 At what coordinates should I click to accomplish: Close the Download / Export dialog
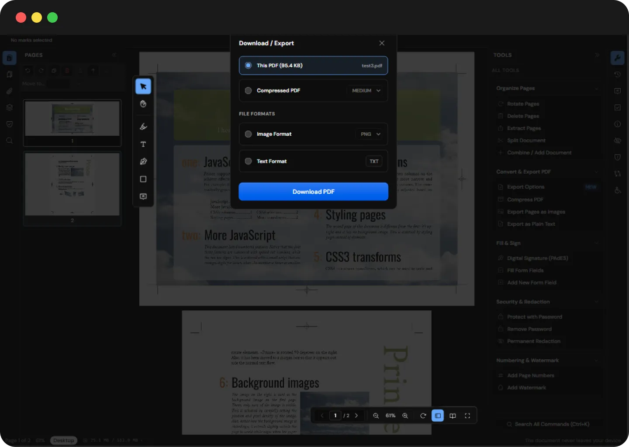coord(382,43)
